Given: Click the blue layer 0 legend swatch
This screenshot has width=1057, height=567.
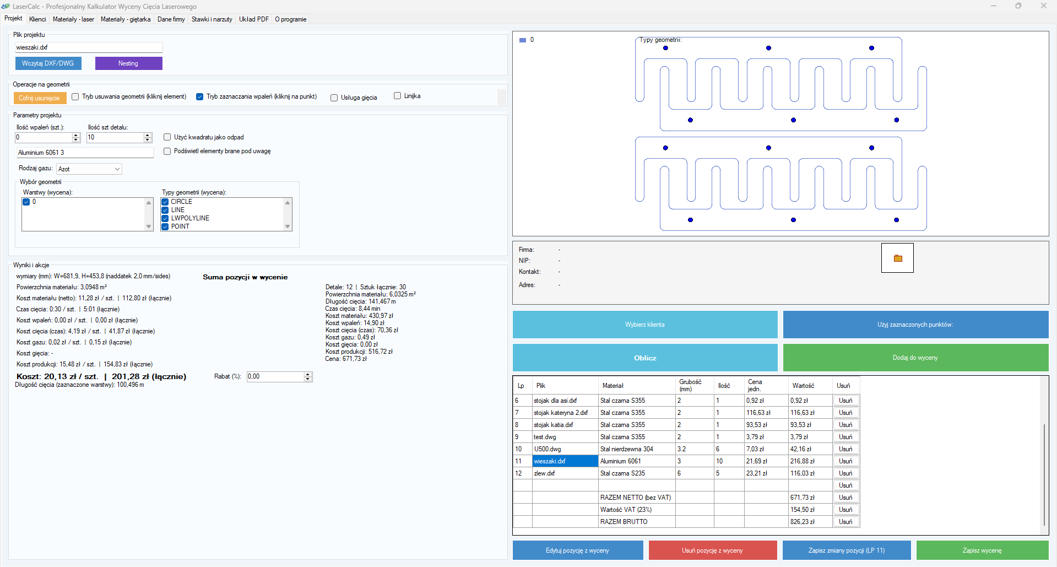Looking at the screenshot, I should 522,40.
